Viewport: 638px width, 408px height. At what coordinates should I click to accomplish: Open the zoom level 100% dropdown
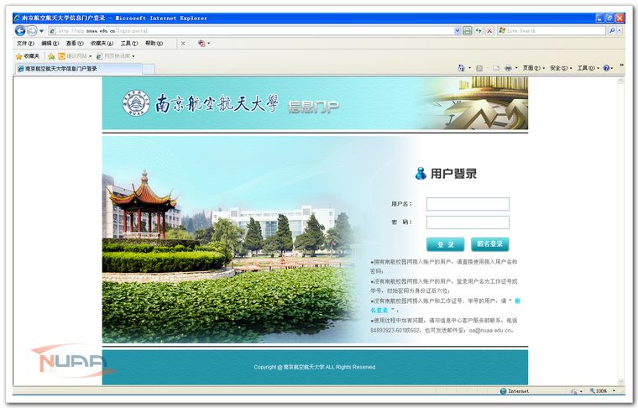[x=614, y=391]
